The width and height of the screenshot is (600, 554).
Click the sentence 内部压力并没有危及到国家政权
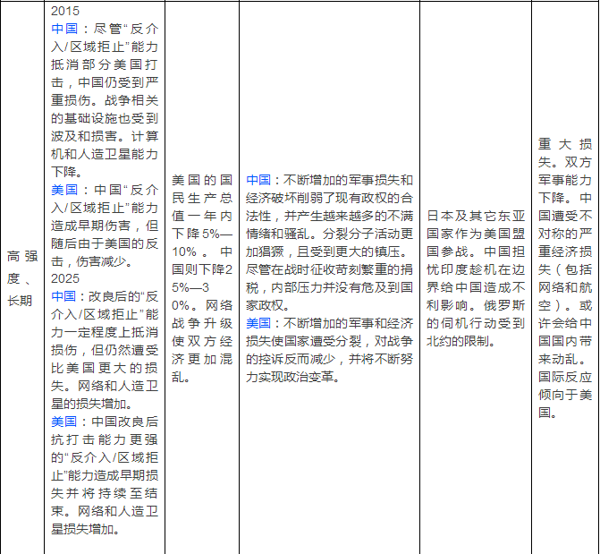pos(329,296)
